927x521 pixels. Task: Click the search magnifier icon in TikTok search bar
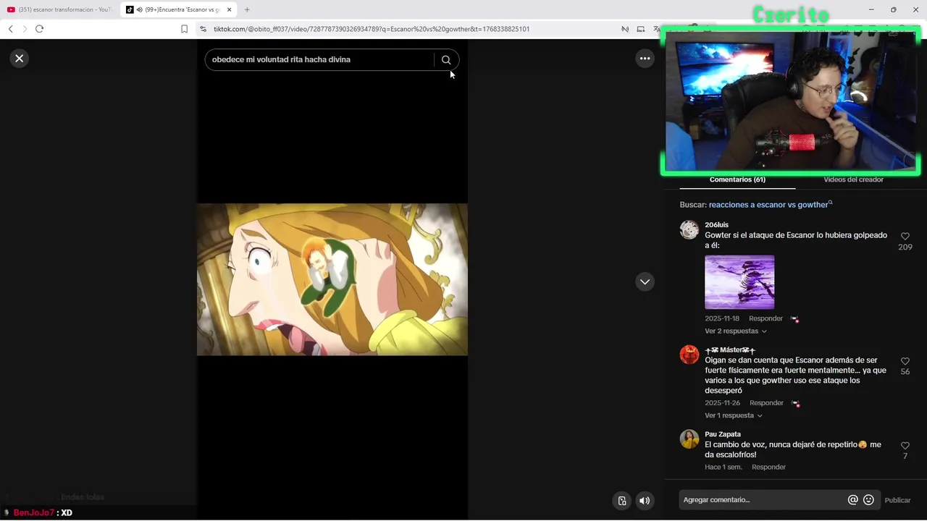tap(446, 60)
